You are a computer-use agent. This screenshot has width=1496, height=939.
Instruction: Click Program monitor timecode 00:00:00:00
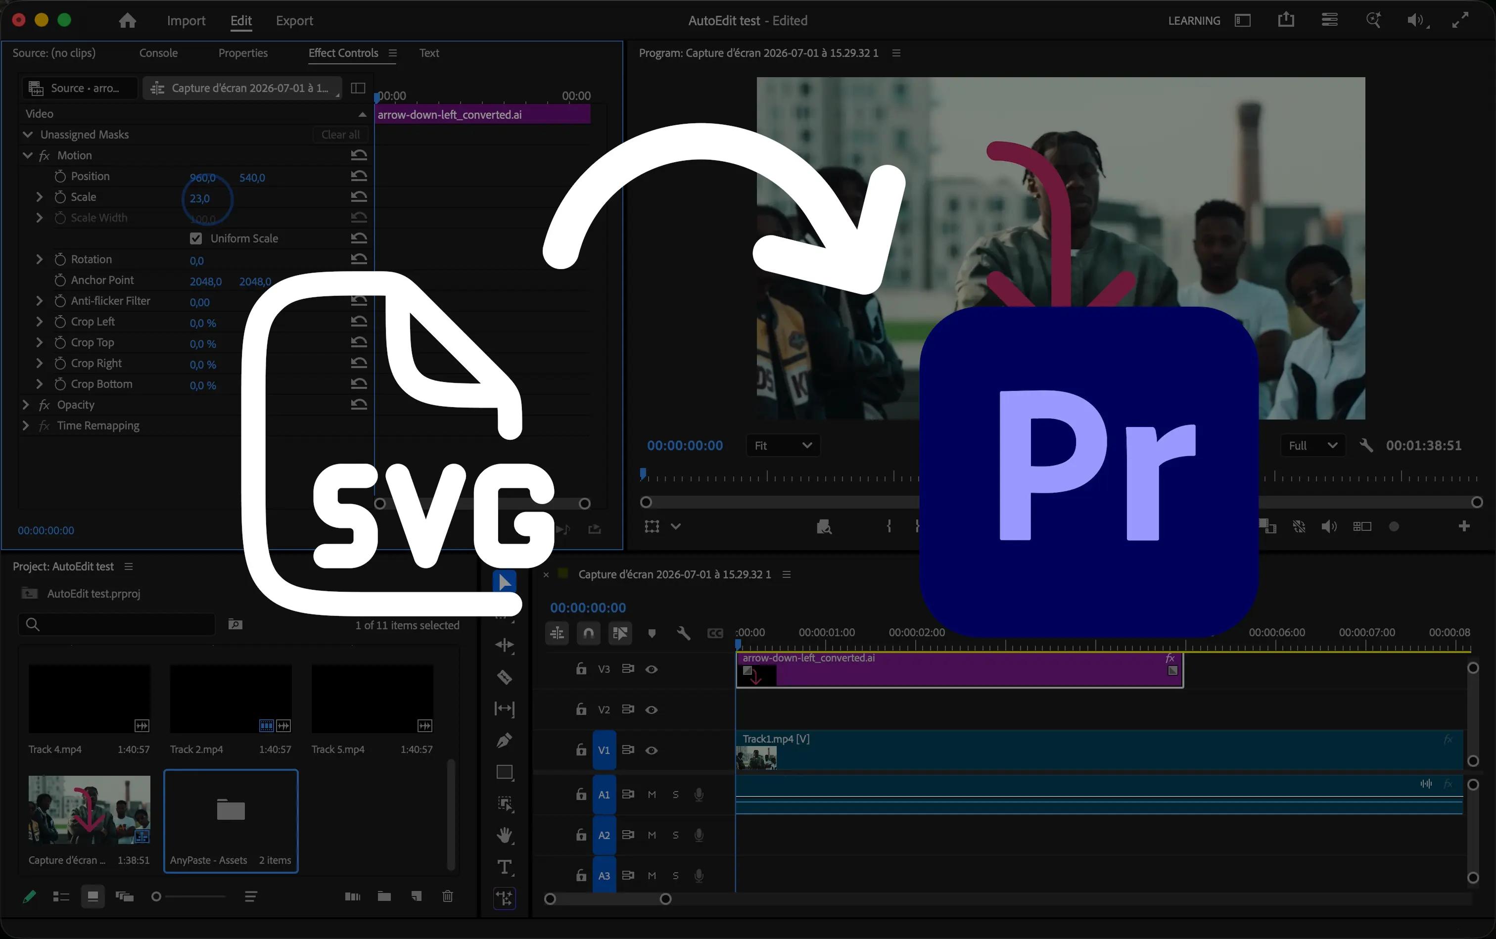(684, 445)
